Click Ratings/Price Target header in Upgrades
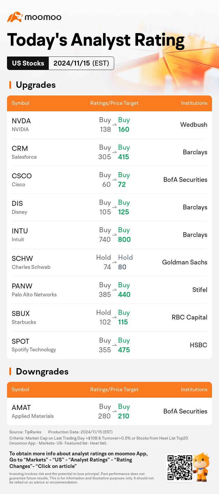This screenshot has width=219, height=494. coord(114,103)
